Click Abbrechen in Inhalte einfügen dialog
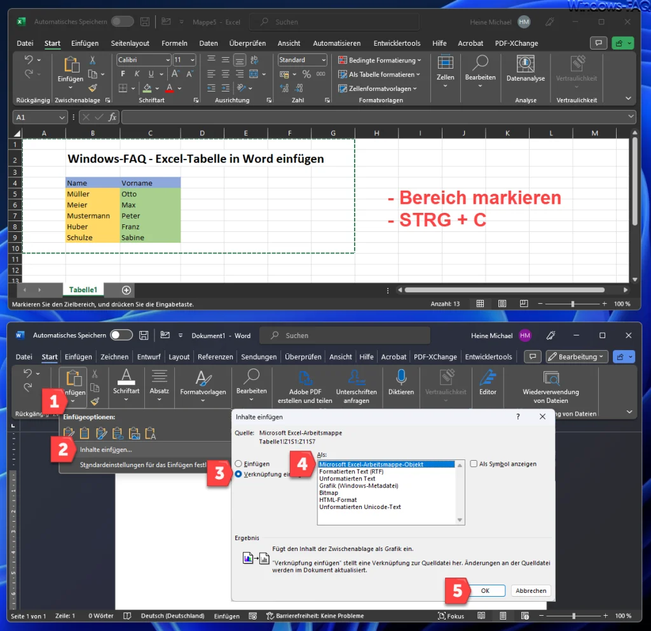This screenshot has height=631, width=651. click(x=531, y=591)
